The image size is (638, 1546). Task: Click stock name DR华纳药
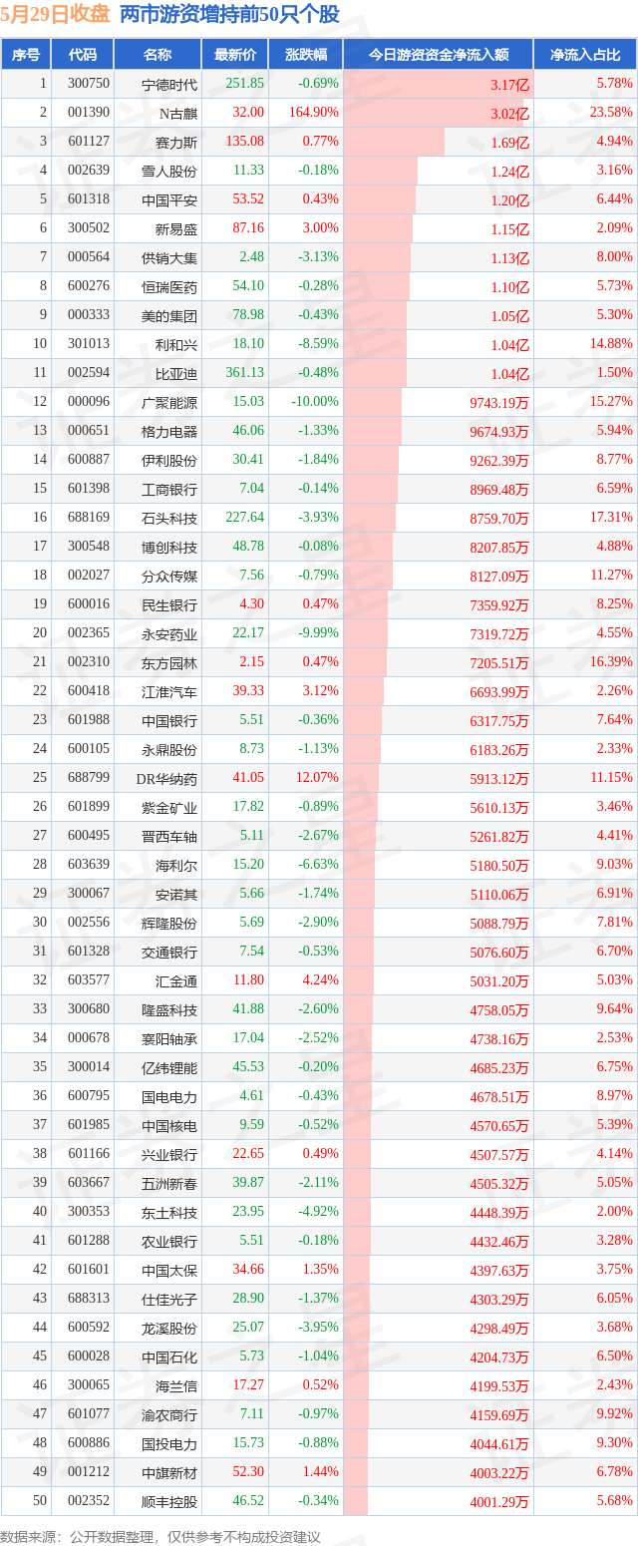167,778
